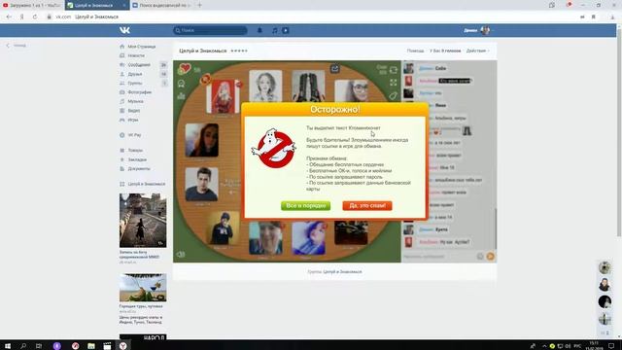
Task: Click the У Вас 9 голосов link
Action: point(445,51)
